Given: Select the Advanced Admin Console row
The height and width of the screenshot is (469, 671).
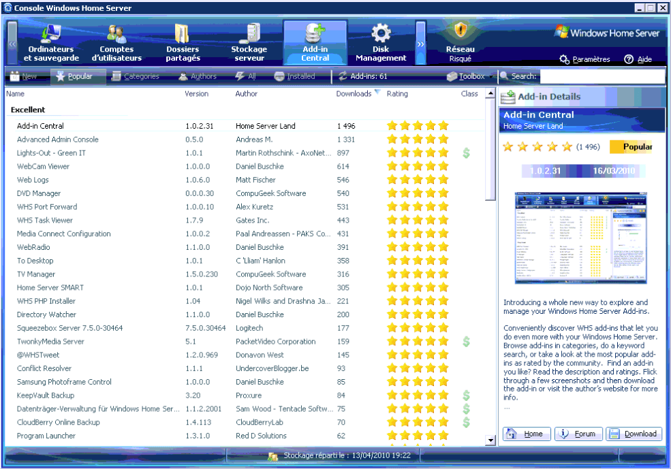Looking at the screenshot, I should [x=245, y=140].
